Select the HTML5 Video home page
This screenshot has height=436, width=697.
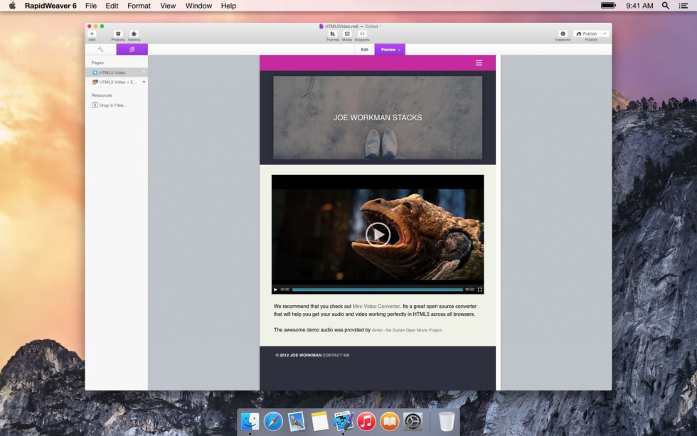(116, 73)
